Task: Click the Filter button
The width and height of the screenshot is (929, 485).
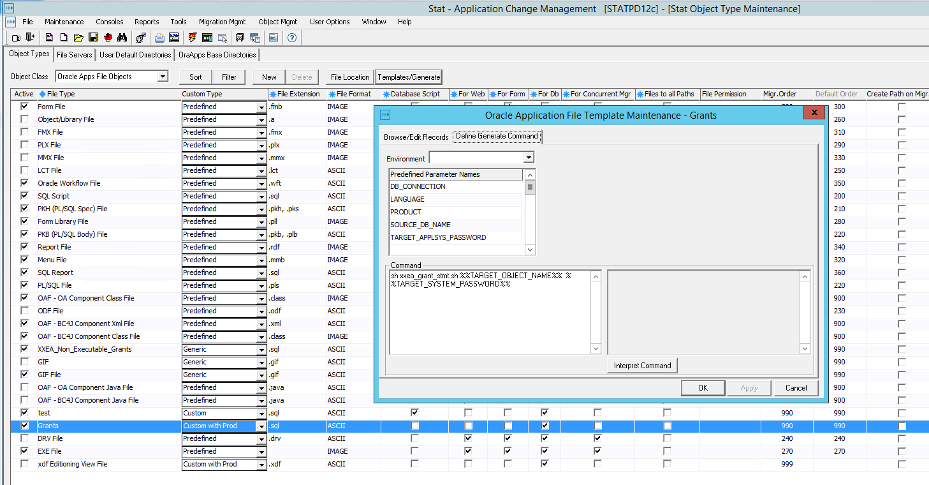Action: click(229, 77)
